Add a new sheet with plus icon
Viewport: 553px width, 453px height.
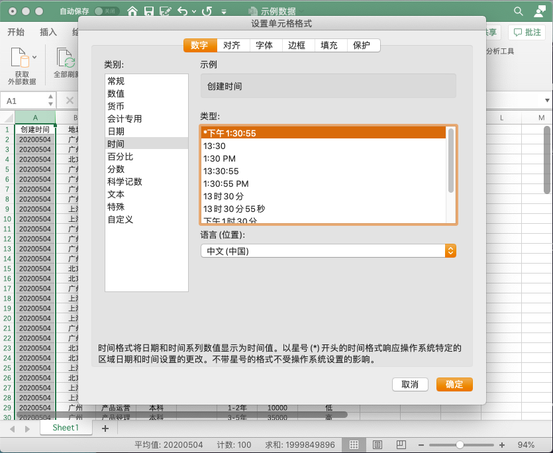tap(105, 428)
